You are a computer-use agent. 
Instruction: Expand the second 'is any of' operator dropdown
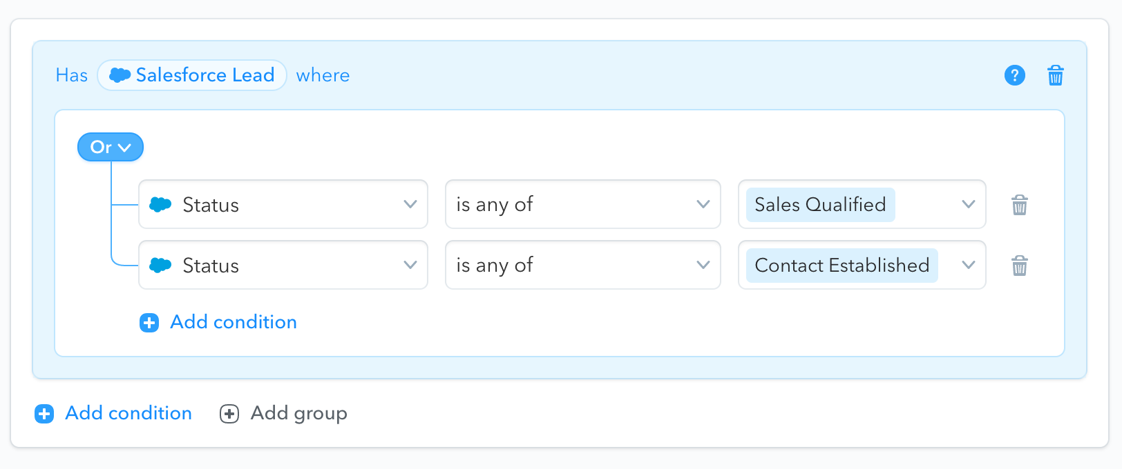(703, 265)
